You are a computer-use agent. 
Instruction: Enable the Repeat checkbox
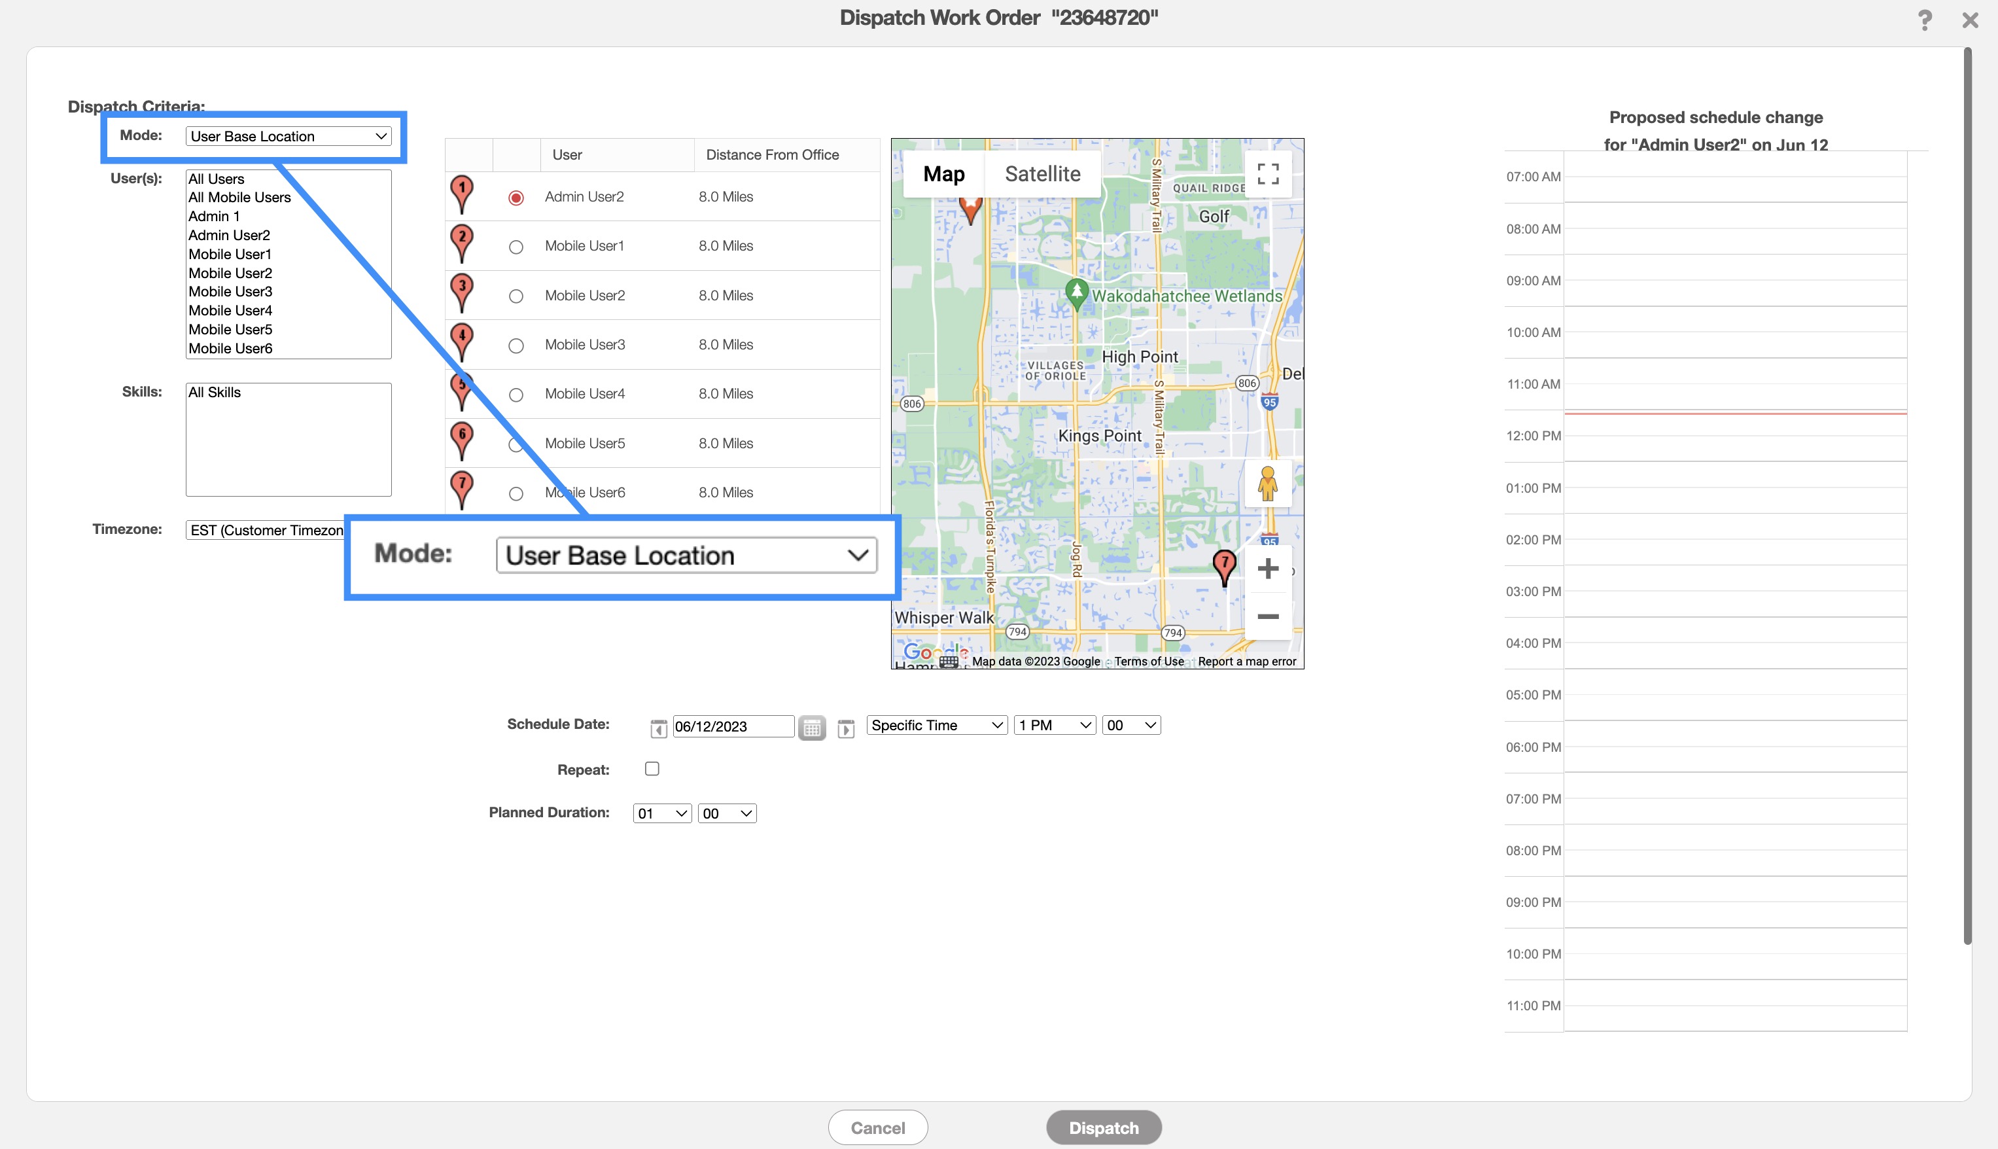652,769
